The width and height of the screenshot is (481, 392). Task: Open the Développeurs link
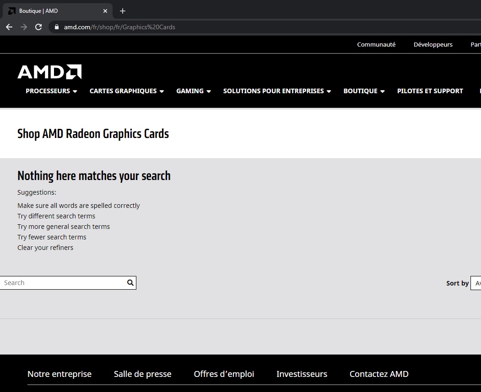433,44
